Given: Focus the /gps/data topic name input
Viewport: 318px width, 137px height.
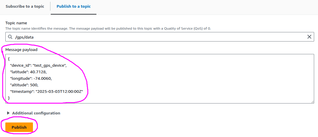Looking at the screenshot, I should click(148, 37).
